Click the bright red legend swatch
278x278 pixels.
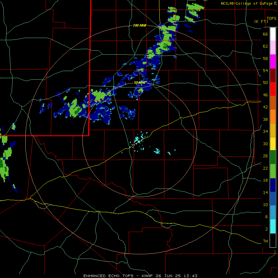[x=273, y=89]
